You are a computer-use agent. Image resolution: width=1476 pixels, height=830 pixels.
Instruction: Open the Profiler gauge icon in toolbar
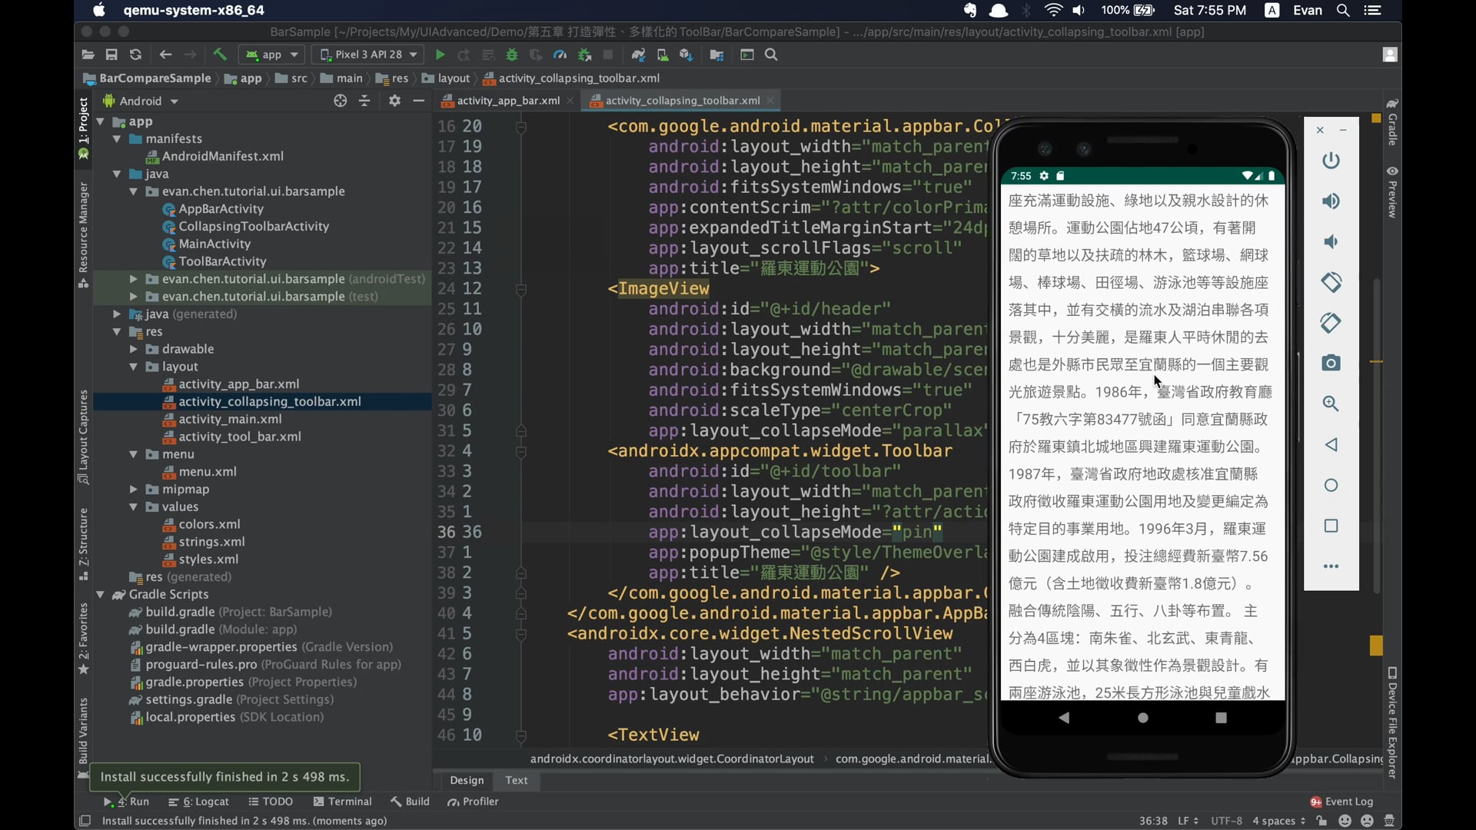pos(560,55)
